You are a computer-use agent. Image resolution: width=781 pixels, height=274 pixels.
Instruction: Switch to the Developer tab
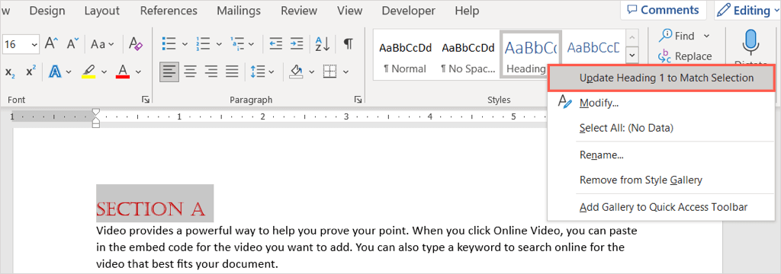pyautogui.click(x=410, y=11)
